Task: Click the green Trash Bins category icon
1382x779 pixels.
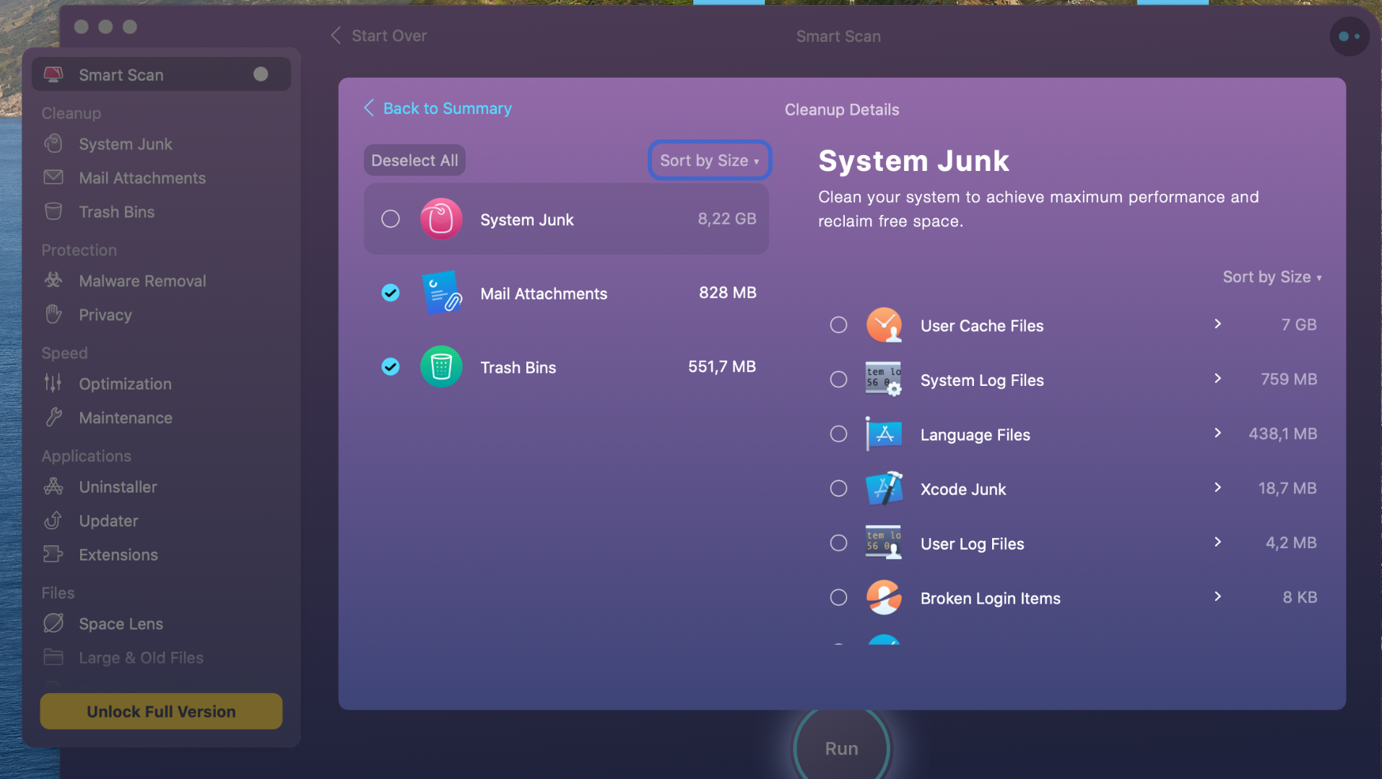Action: [x=441, y=366]
